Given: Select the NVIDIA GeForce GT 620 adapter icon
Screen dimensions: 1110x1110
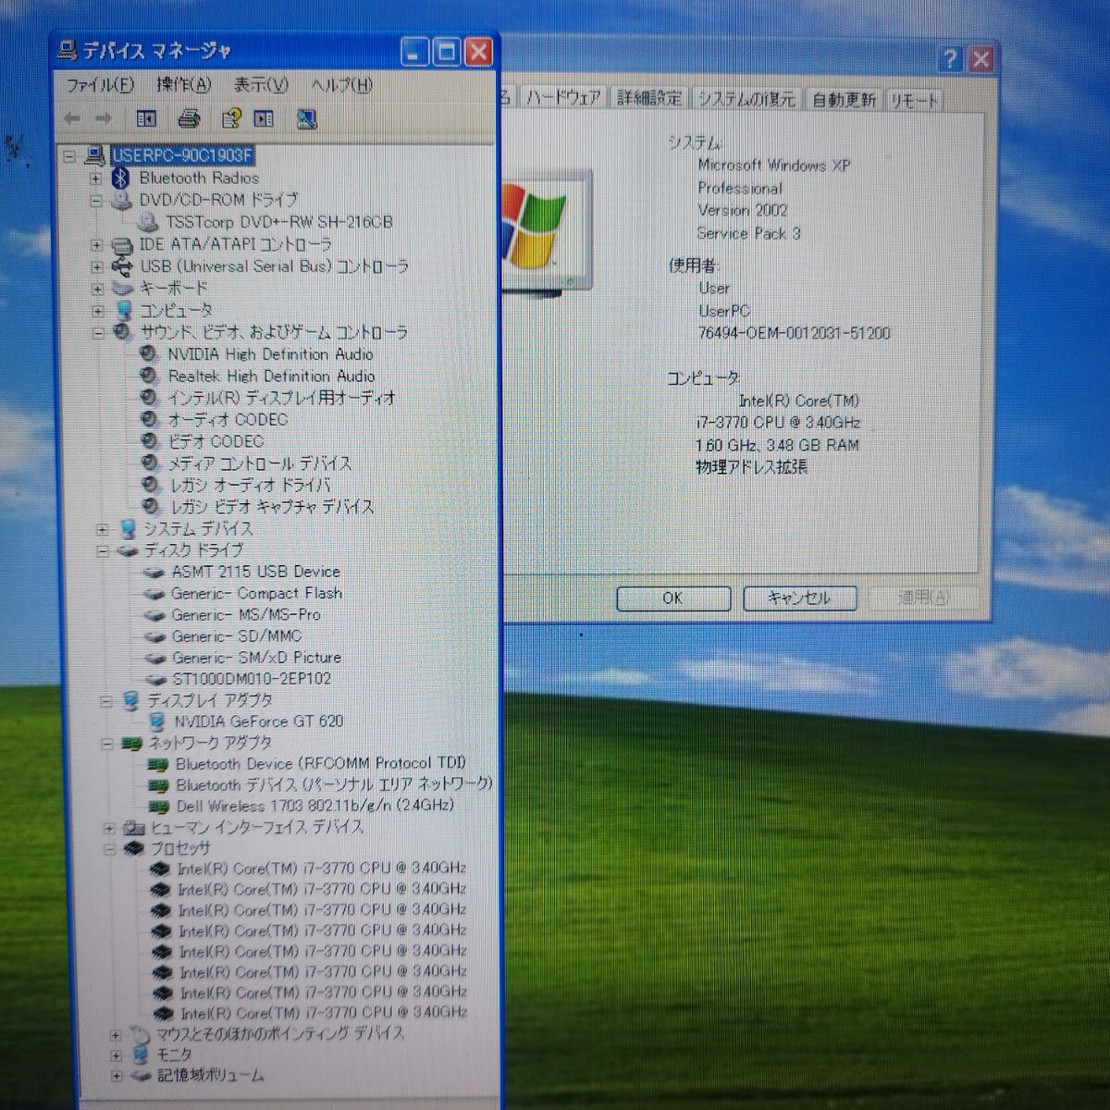Looking at the screenshot, I should pyautogui.click(x=157, y=721).
